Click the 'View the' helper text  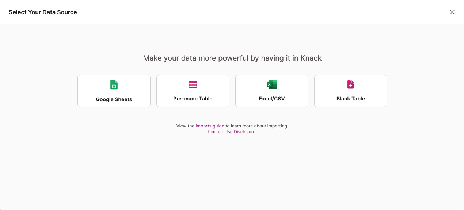(x=185, y=126)
